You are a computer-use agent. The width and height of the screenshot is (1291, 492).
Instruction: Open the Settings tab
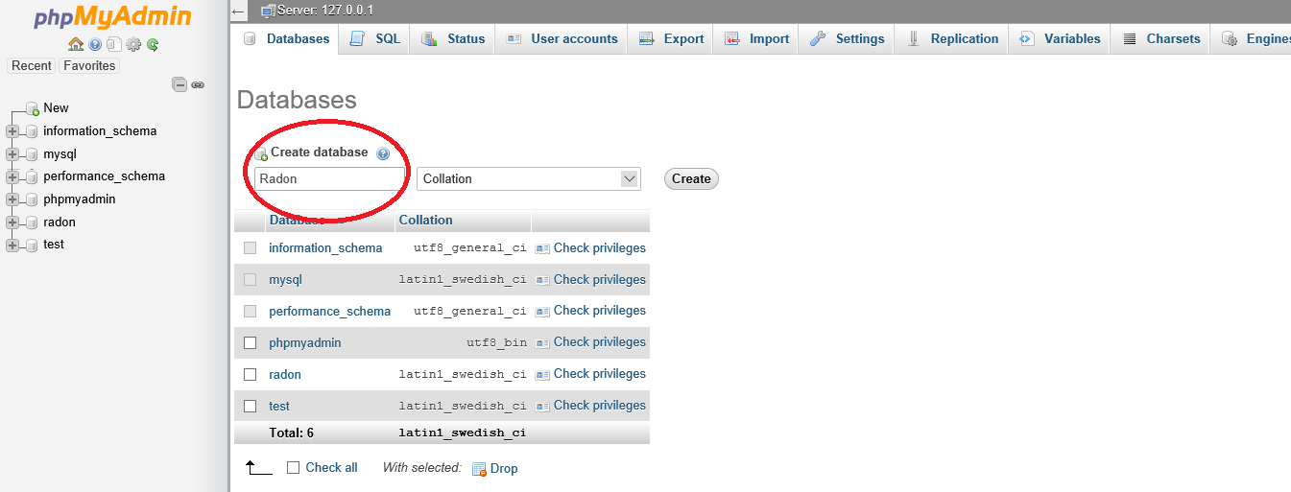(x=847, y=39)
